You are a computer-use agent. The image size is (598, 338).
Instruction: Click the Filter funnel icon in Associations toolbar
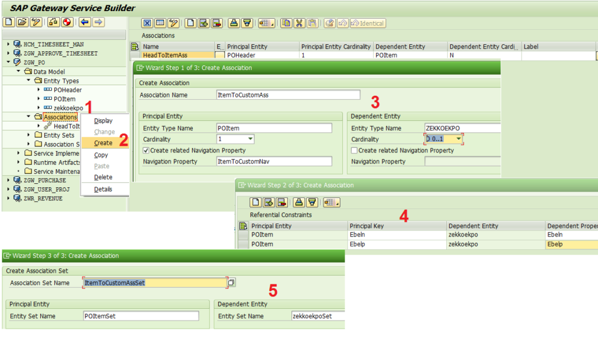247,23
